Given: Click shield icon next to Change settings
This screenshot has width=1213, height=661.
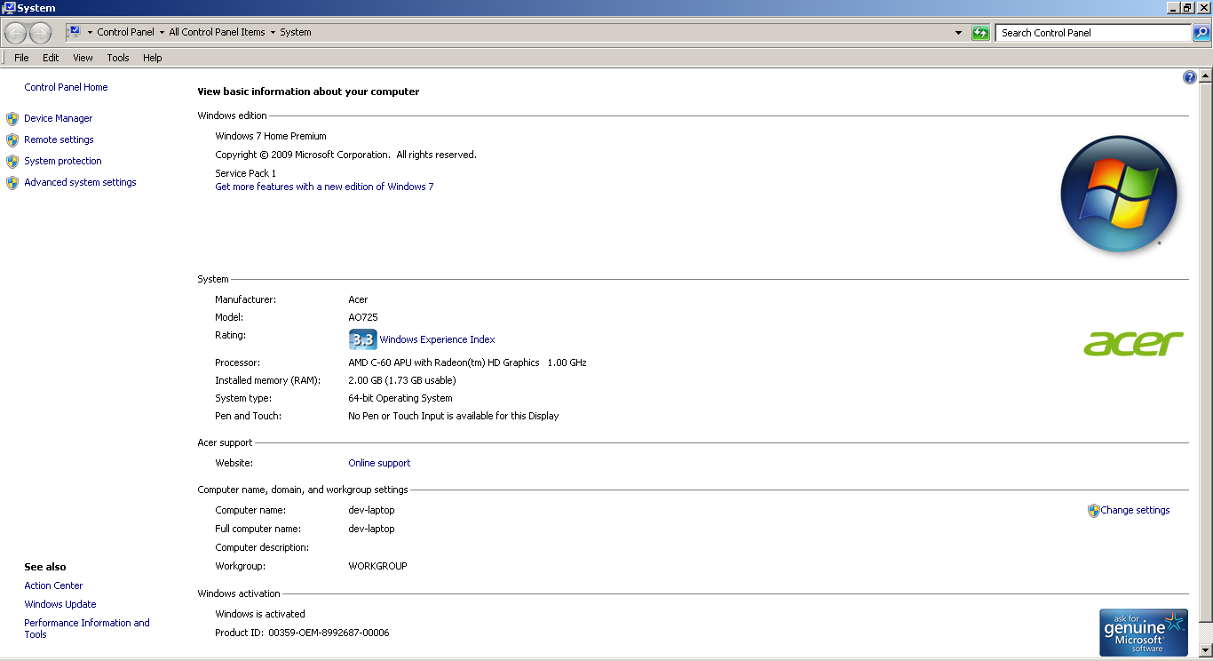Looking at the screenshot, I should [x=1094, y=511].
